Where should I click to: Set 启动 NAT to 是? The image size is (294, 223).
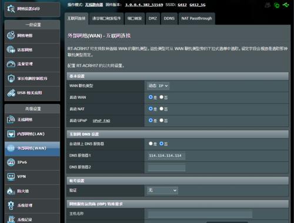coord(151,108)
